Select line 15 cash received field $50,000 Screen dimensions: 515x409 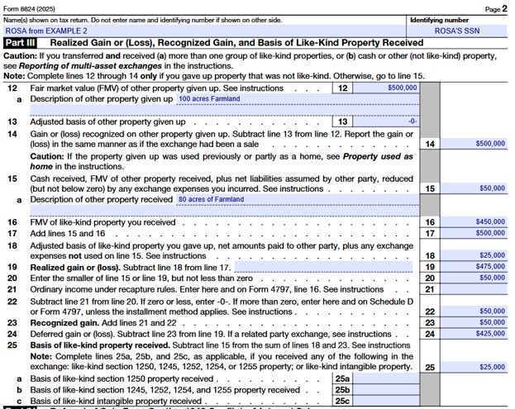(x=474, y=188)
